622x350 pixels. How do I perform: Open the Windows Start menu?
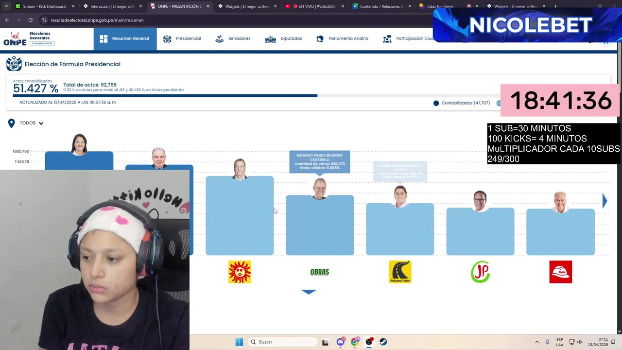coord(239,342)
